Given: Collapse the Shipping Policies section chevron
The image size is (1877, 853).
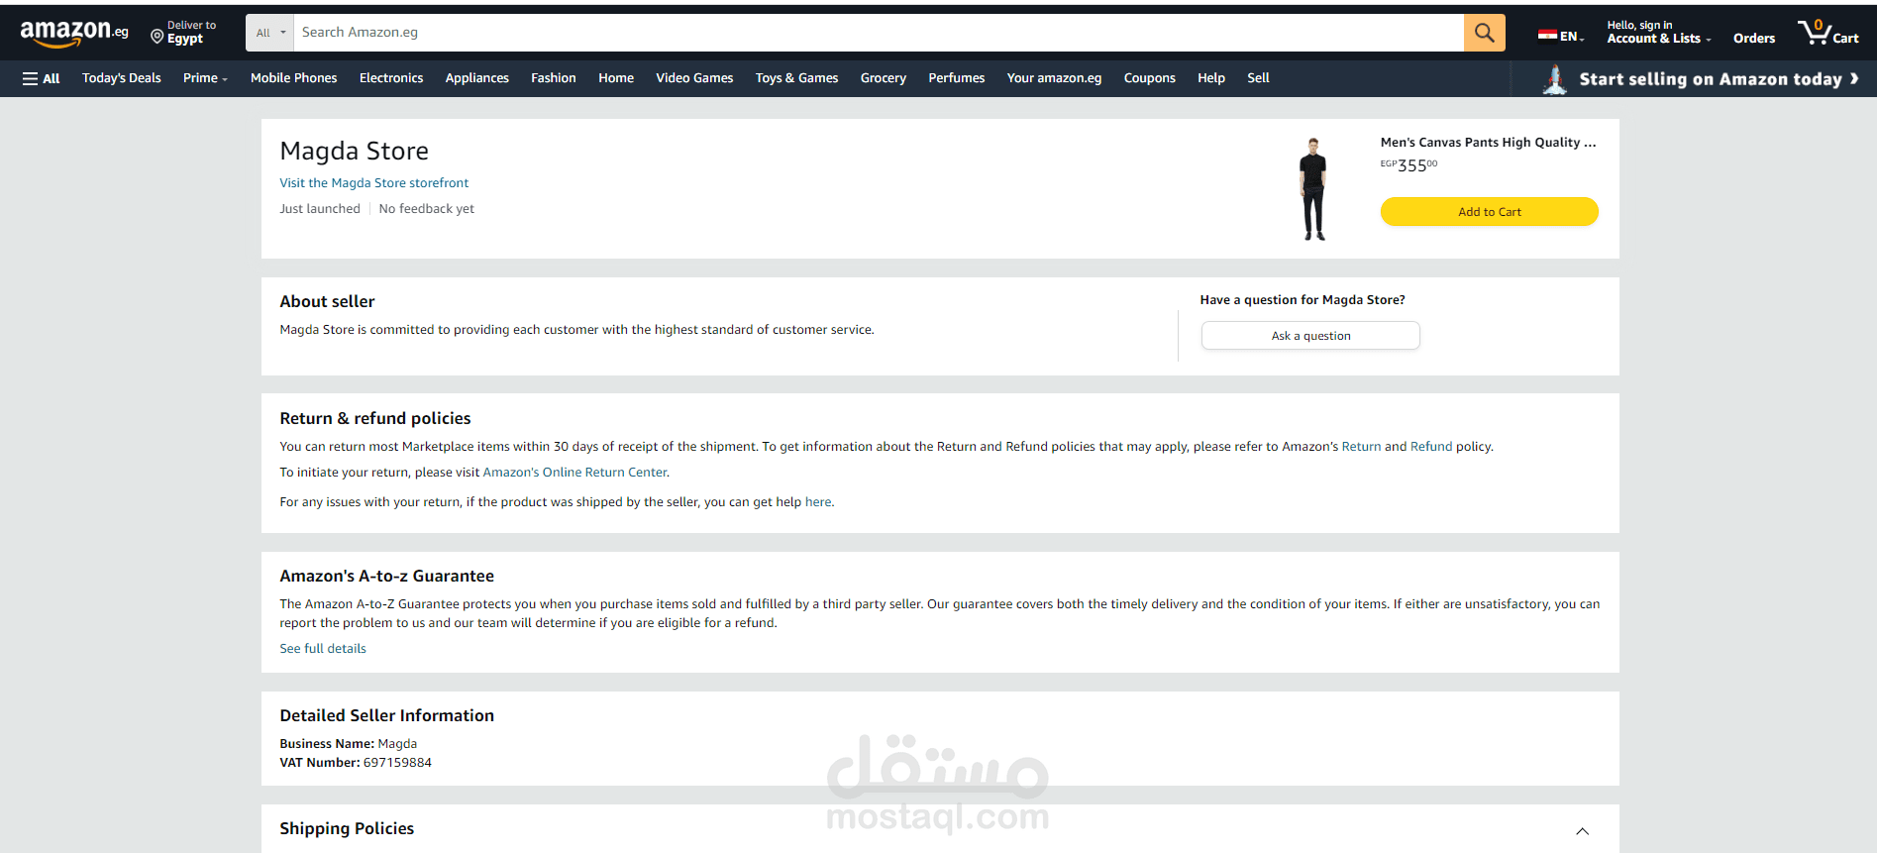Looking at the screenshot, I should coord(1582,831).
